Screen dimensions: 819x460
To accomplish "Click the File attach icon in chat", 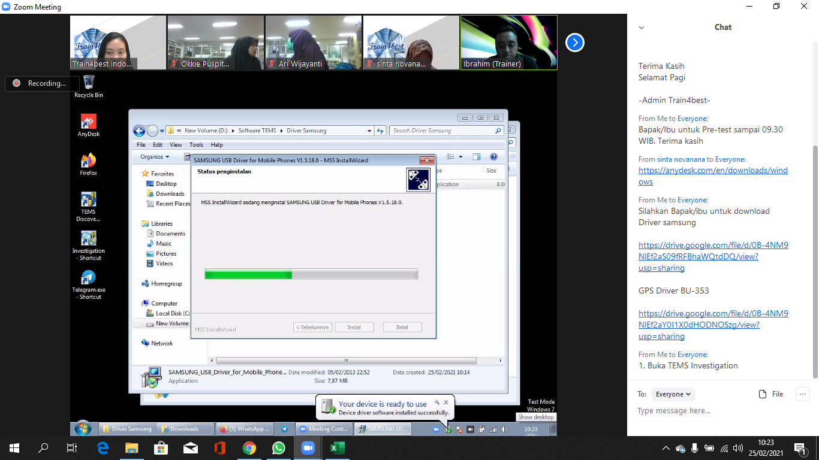I will coord(771,394).
